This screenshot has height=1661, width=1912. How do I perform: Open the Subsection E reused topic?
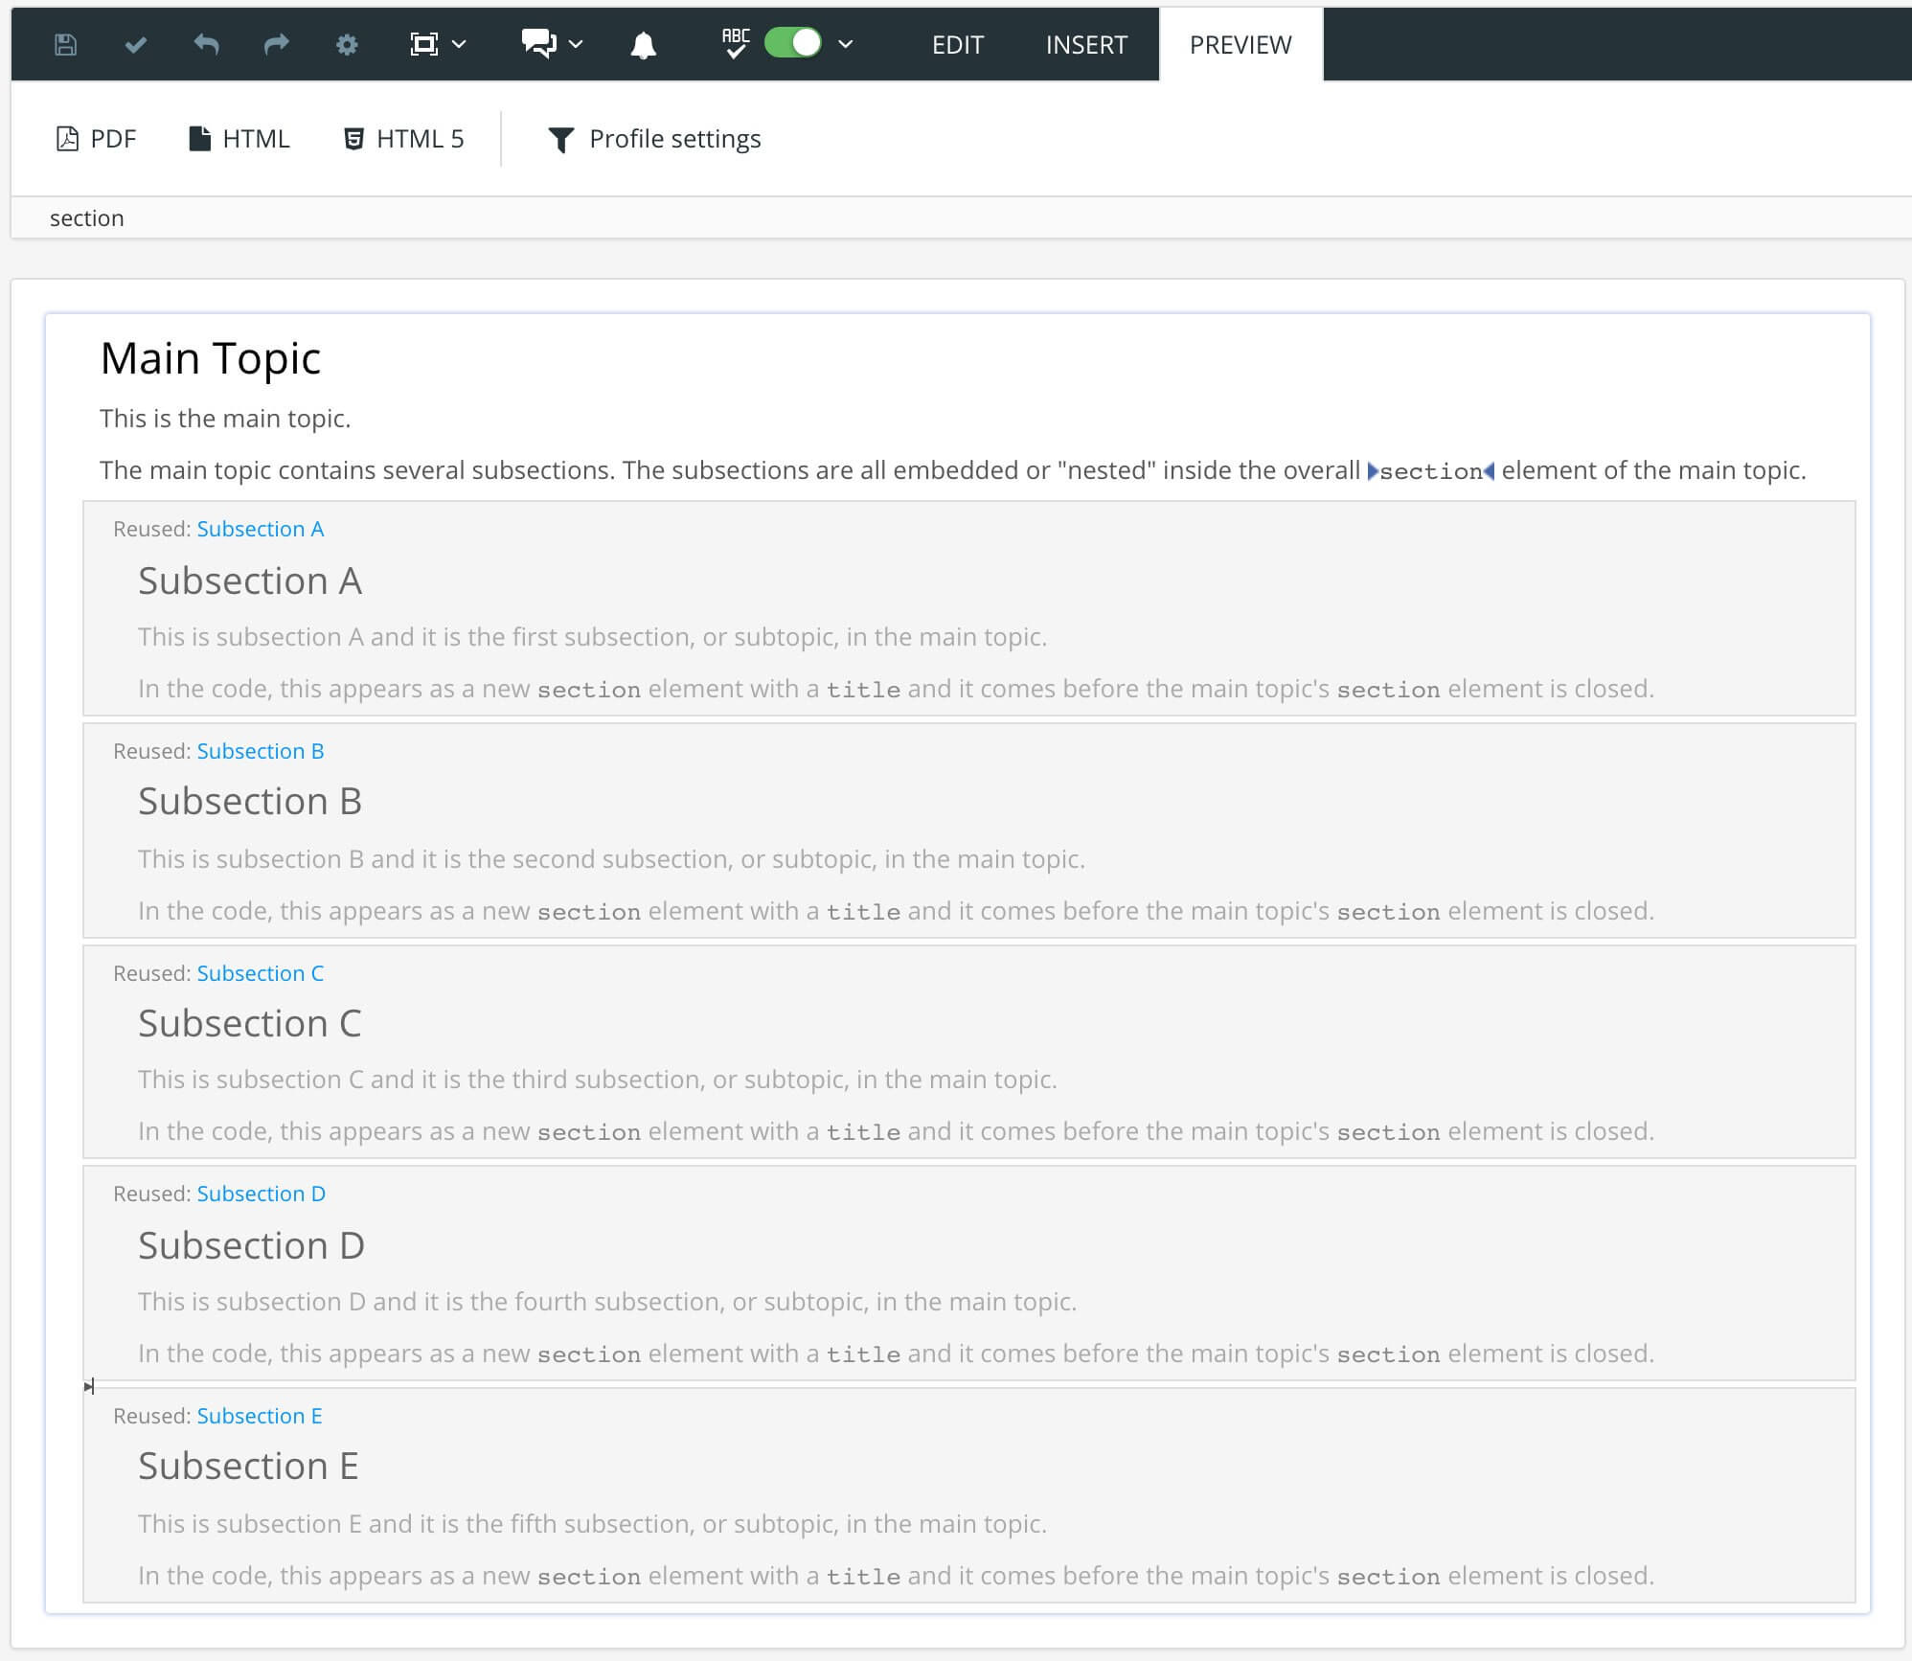click(x=259, y=1415)
